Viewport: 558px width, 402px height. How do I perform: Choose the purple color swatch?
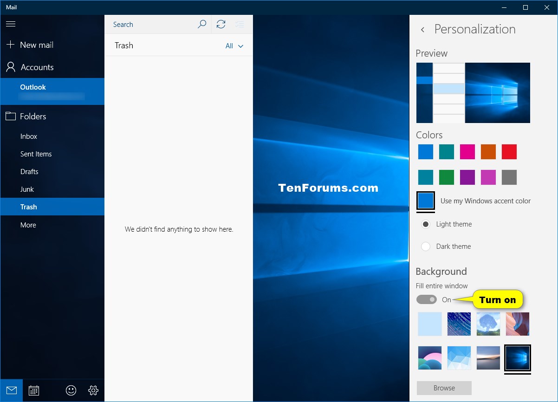coord(467,177)
